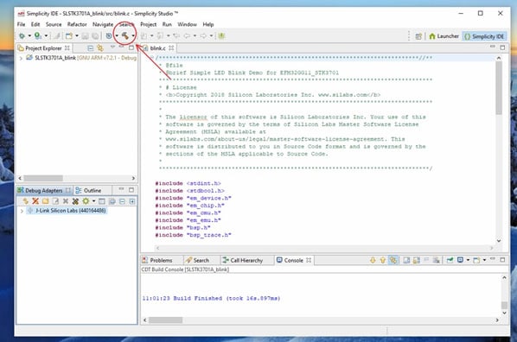This screenshot has width=517, height=342.
Task: Click the Open Perspective icon
Action: pos(418,36)
